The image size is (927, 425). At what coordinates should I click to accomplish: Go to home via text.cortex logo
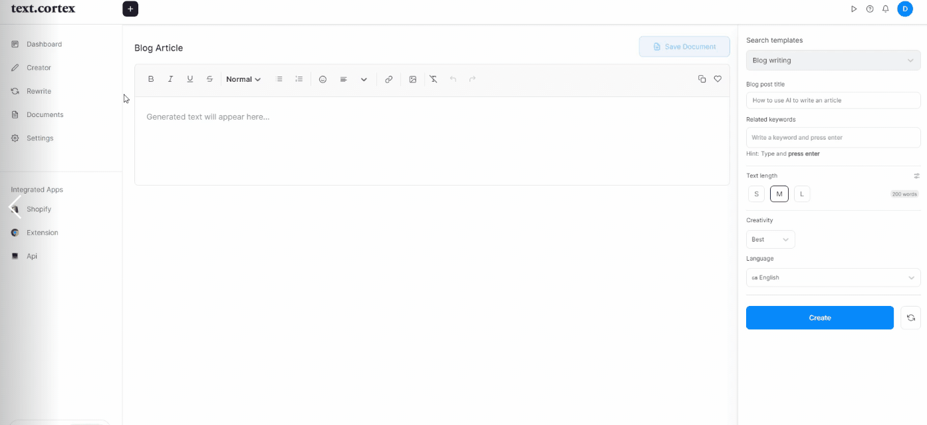tap(43, 9)
